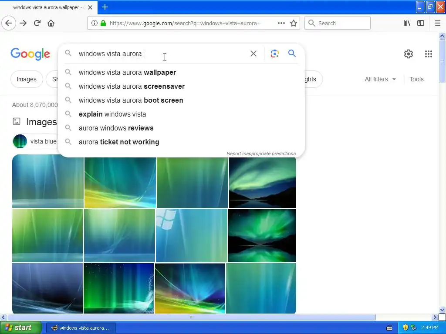Click the network connection tray icon
This screenshot has height=334, width=446.
point(414,328)
